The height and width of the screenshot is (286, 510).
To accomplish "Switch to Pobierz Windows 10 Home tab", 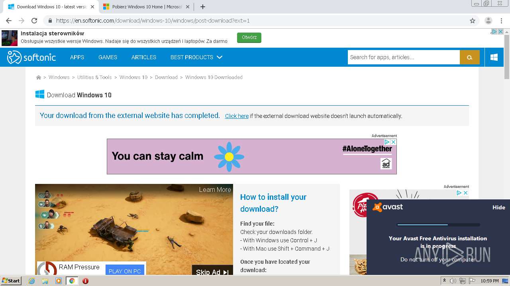I will (146, 7).
